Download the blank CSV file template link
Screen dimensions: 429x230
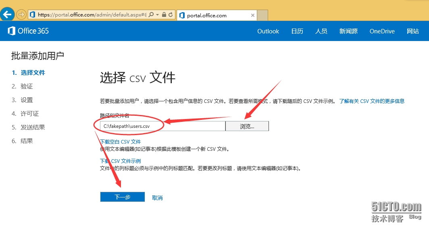(121, 142)
